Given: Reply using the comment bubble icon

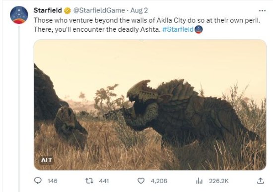Looking at the screenshot, I should click(x=38, y=181).
